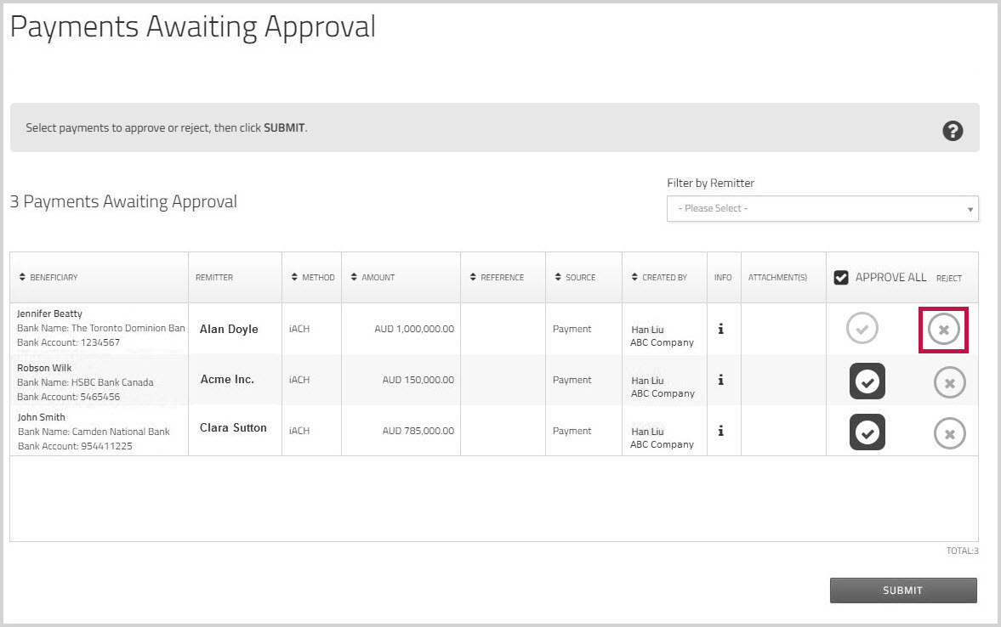Uncheck approval for Robson Wilk payment
The image size is (1001, 627).
pos(867,381)
